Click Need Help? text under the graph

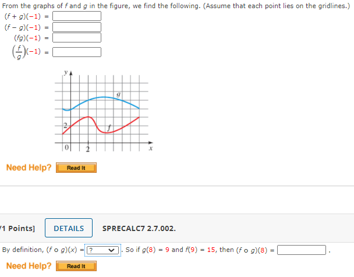coord(29,168)
